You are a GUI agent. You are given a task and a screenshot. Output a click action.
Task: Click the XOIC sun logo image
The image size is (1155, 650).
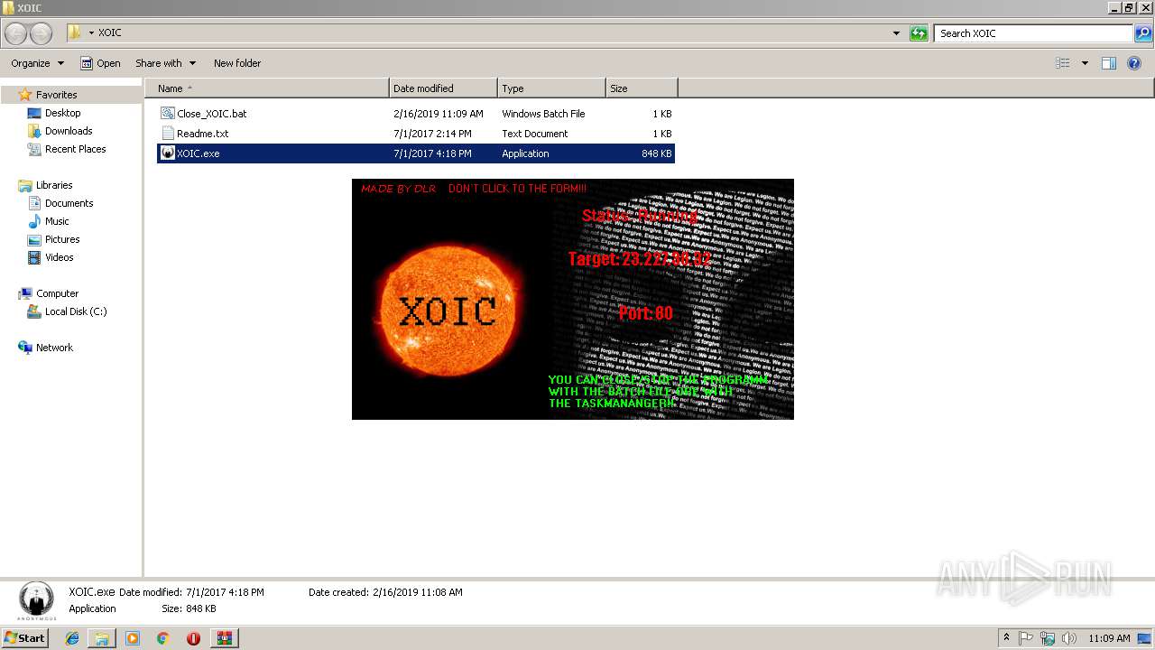pyautogui.click(x=448, y=309)
